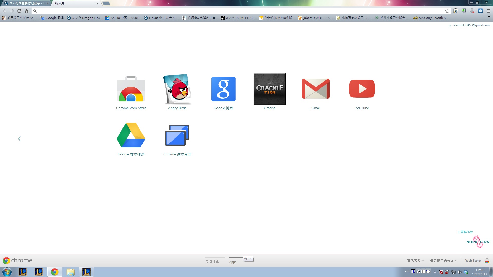Click the CH input language indicator
Image resolution: width=493 pixels, height=277 pixels.
407,271
